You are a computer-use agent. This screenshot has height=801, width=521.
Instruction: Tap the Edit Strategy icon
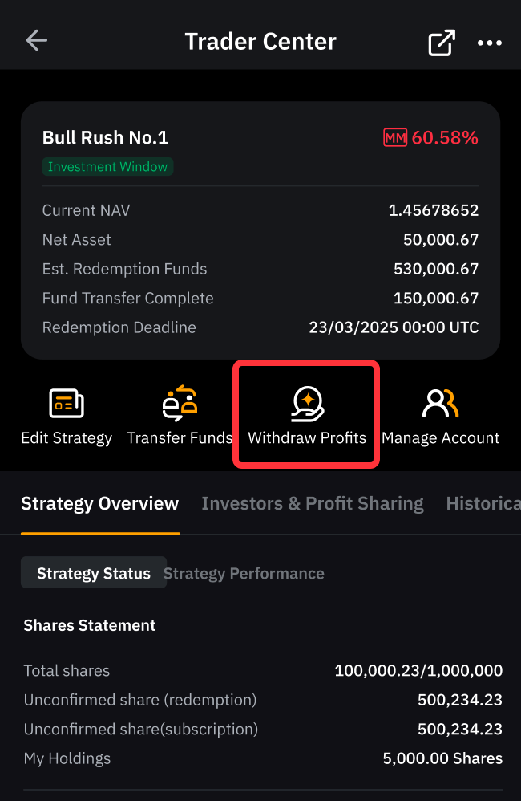[x=67, y=403]
